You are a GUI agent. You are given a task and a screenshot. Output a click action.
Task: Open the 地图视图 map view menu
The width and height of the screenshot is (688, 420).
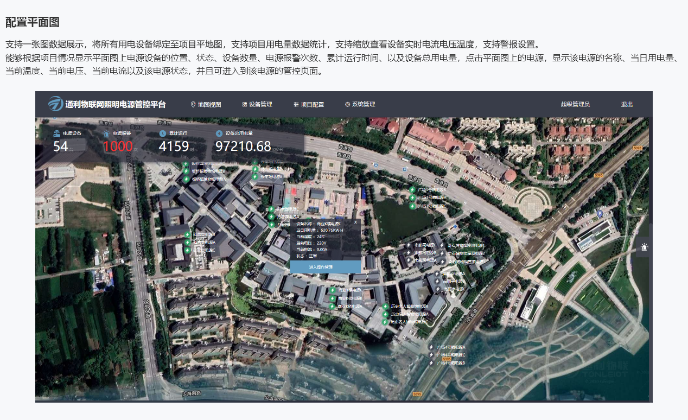click(206, 104)
